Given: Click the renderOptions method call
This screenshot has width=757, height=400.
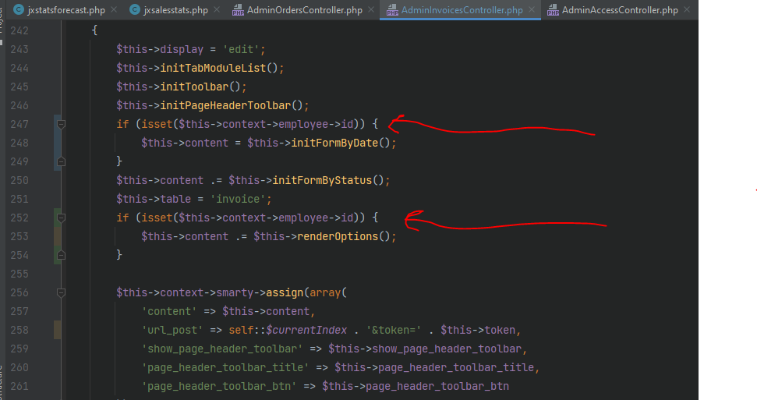Looking at the screenshot, I should [x=338, y=237].
